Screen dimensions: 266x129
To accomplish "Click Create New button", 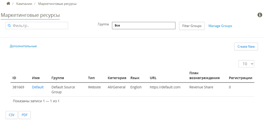I will point(246,46).
